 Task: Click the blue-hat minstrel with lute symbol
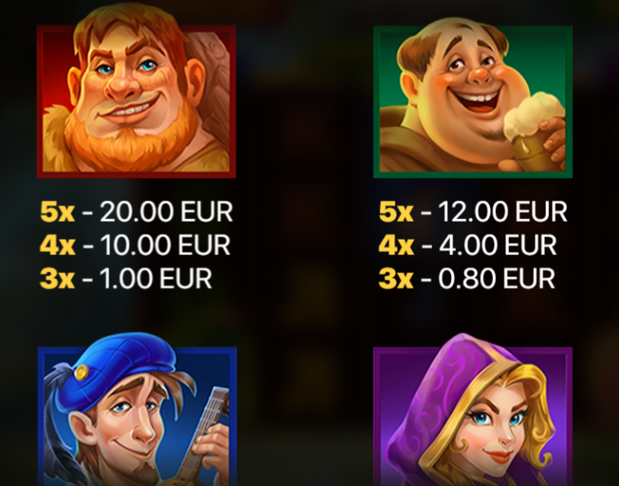click(x=137, y=410)
